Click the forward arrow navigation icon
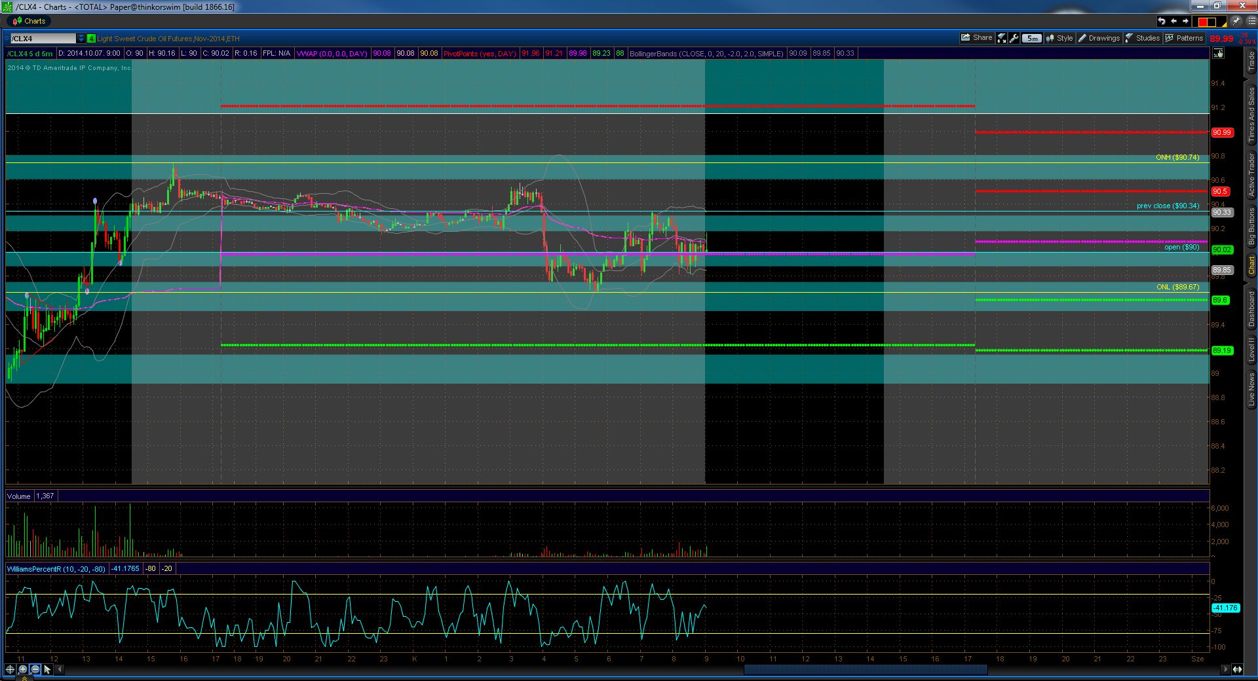Screen dimensions: 1258x681 [x=1185, y=21]
